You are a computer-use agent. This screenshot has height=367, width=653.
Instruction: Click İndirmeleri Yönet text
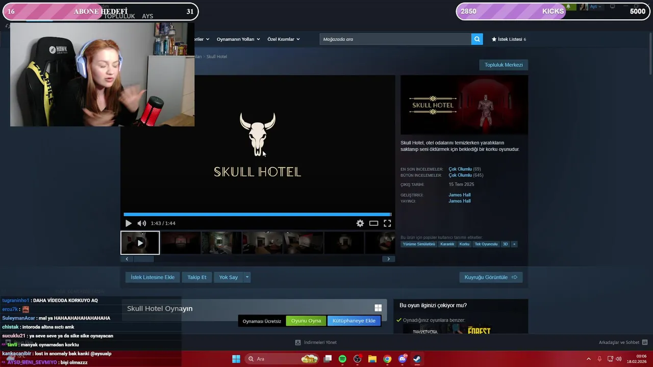point(320,343)
